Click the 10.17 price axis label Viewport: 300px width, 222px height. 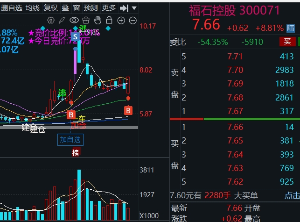pyautogui.click(x=148, y=26)
